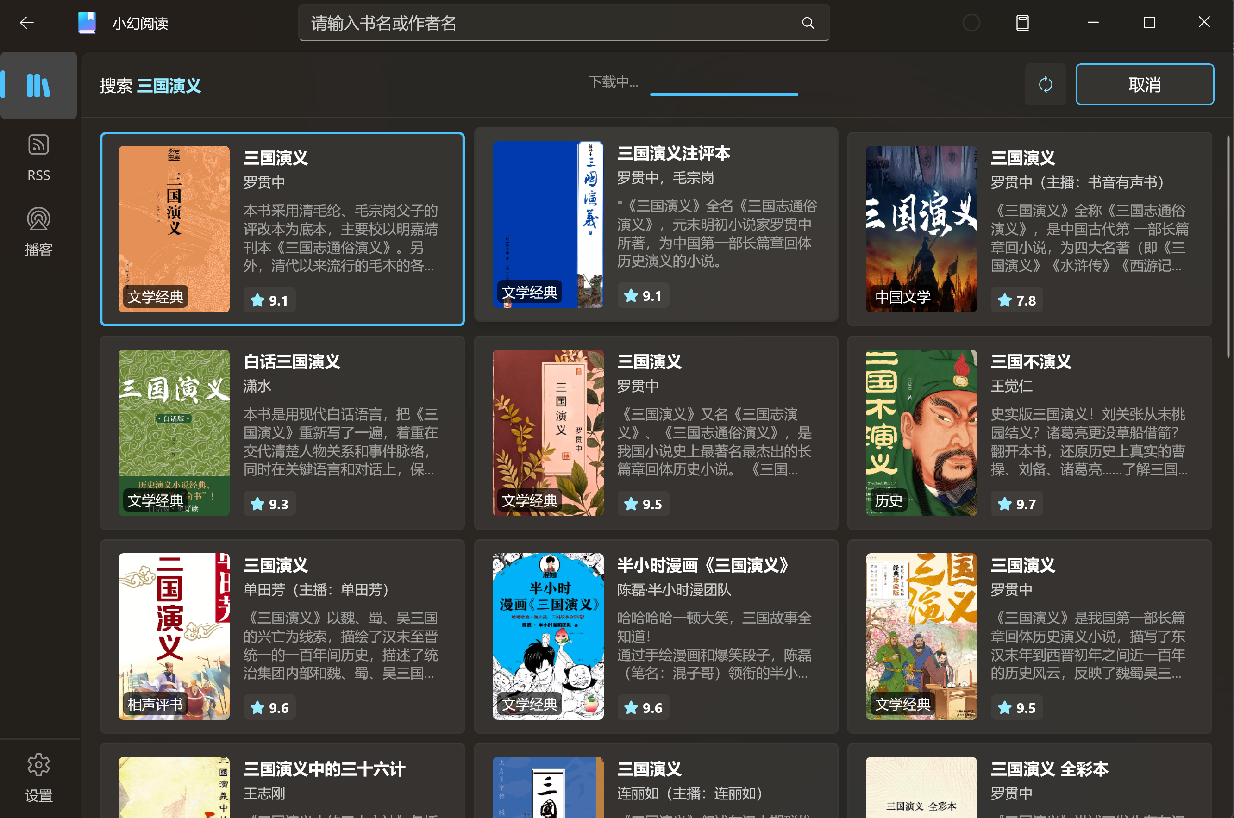Click the results vertical scrollbar
This screenshot has height=818, width=1234.
1229,246
